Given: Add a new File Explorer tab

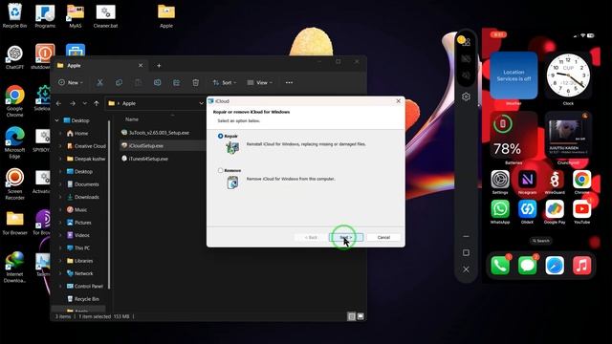Looking at the screenshot, I should tap(159, 66).
